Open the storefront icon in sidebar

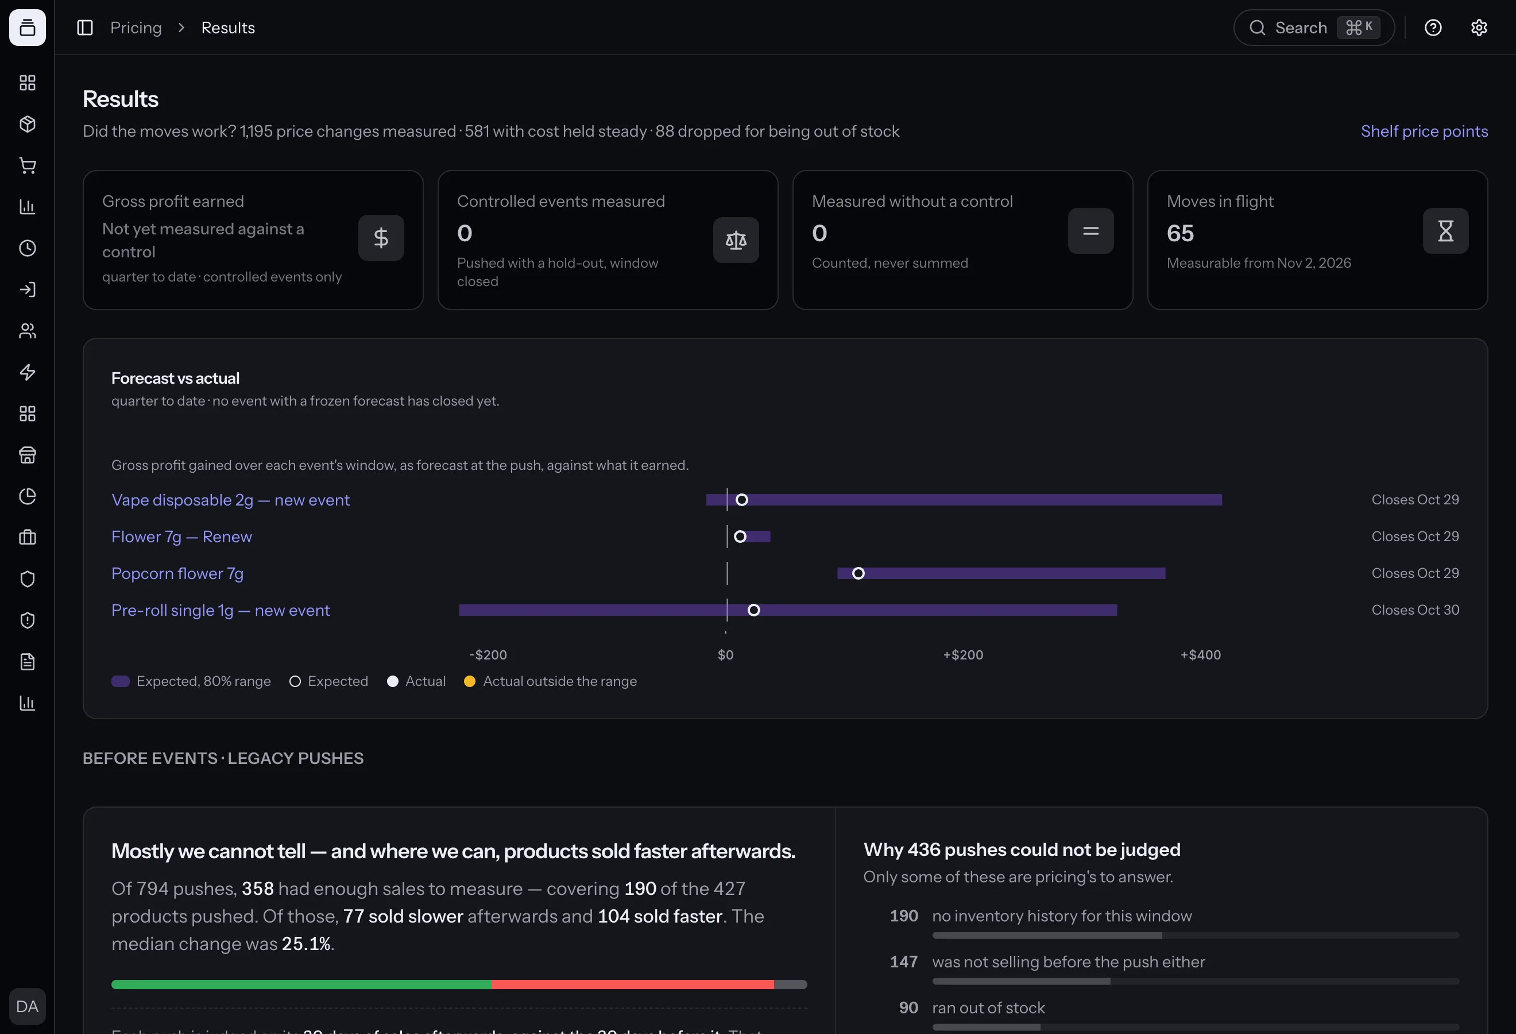pos(28,455)
